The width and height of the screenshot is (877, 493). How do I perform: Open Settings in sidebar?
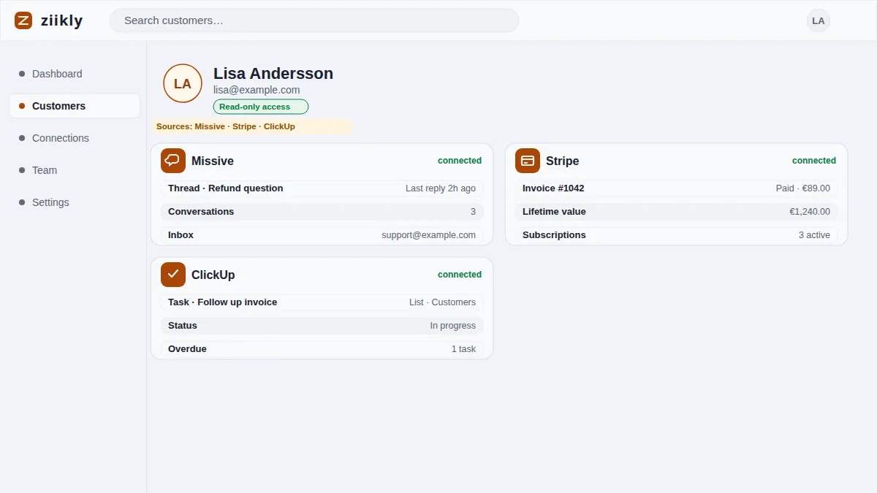pos(75,202)
